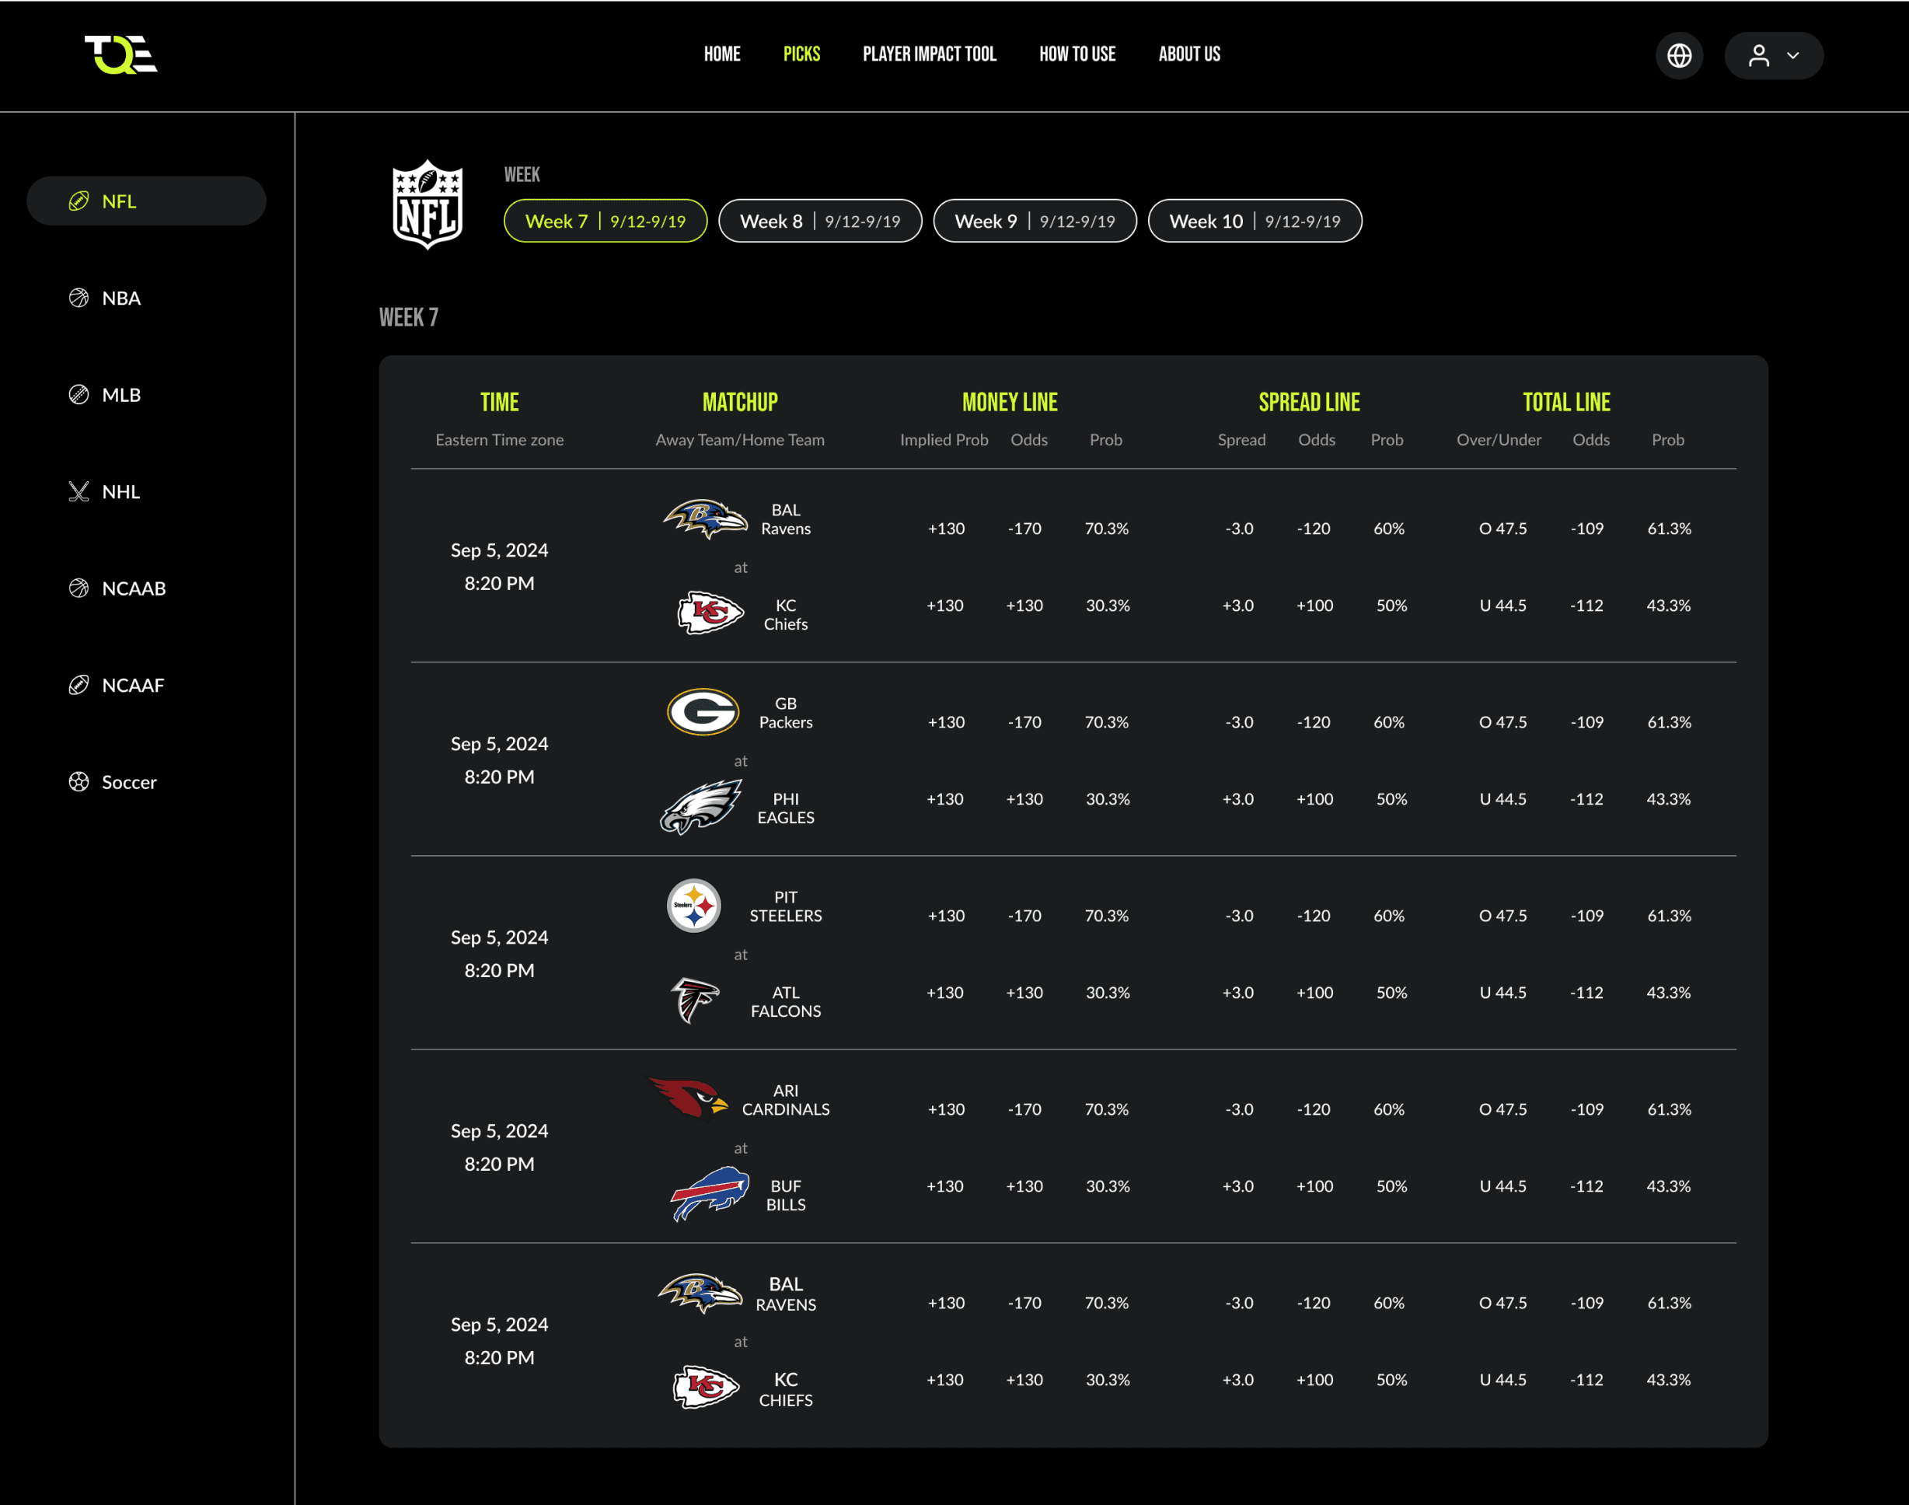Select NCAAF in the sidebar
This screenshot has width=1909, height=1505.
(132, 686)
